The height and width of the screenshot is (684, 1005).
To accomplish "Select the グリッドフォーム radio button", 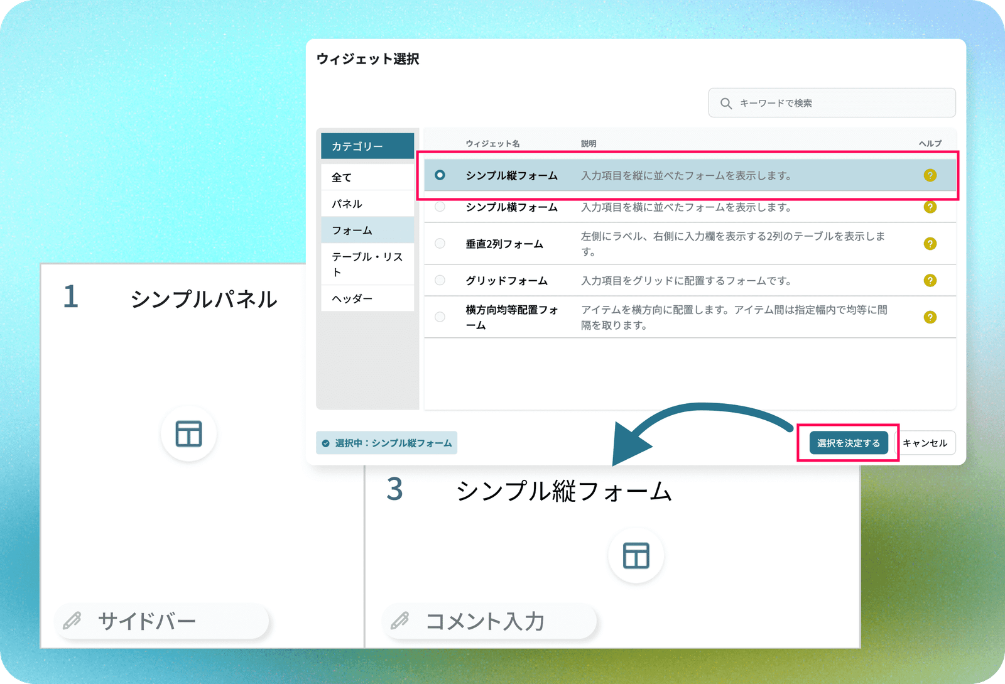I will pyautogui.click(x=440, y=281).
